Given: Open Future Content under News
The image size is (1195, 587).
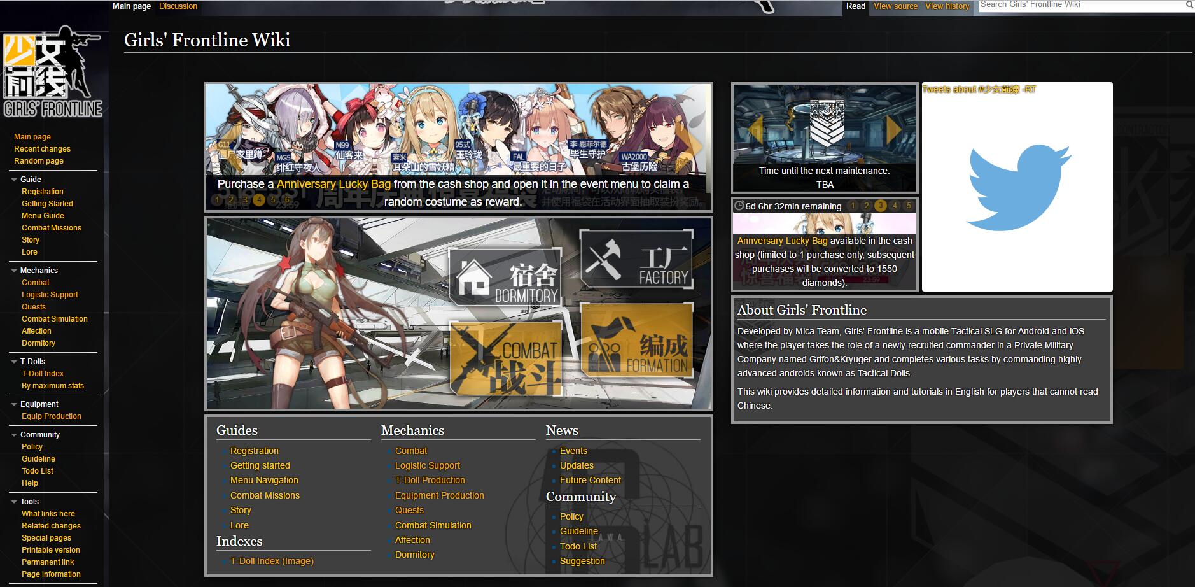Looking at the screenshot, I should pos(591,480).
